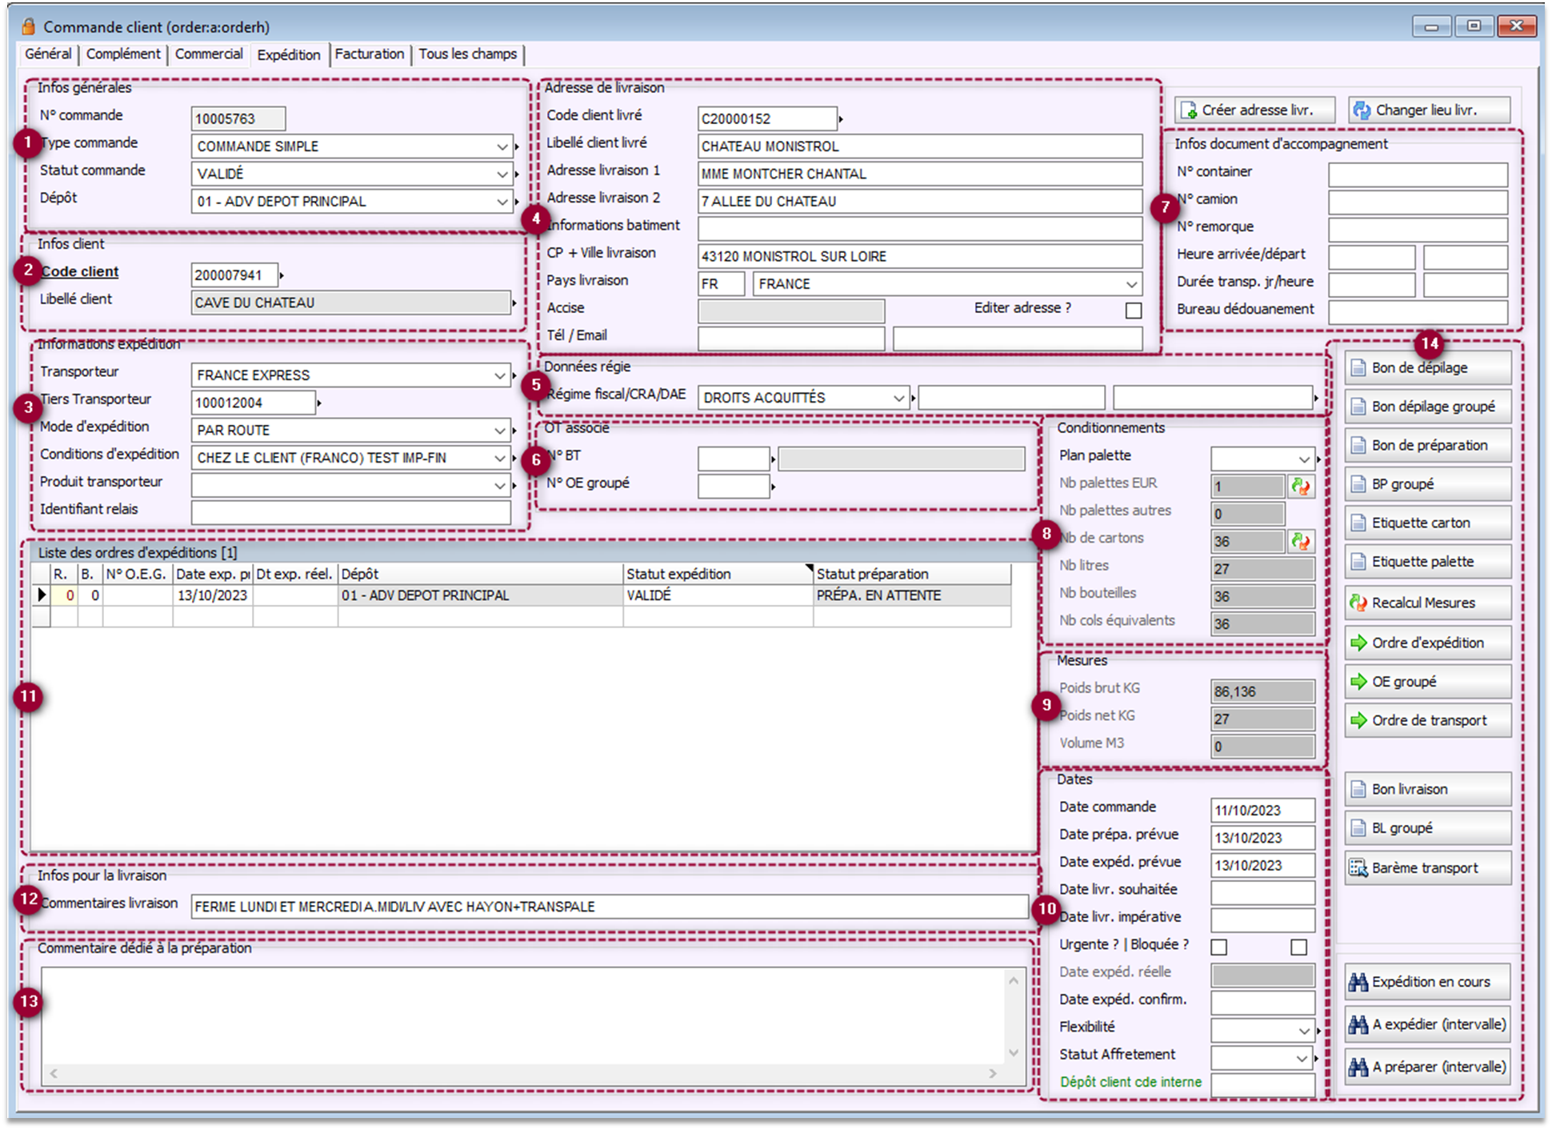Print the Bon de dépilage document
Image resolution: width=1552 pixels, height=1130 pixels.
[1427, 367]
